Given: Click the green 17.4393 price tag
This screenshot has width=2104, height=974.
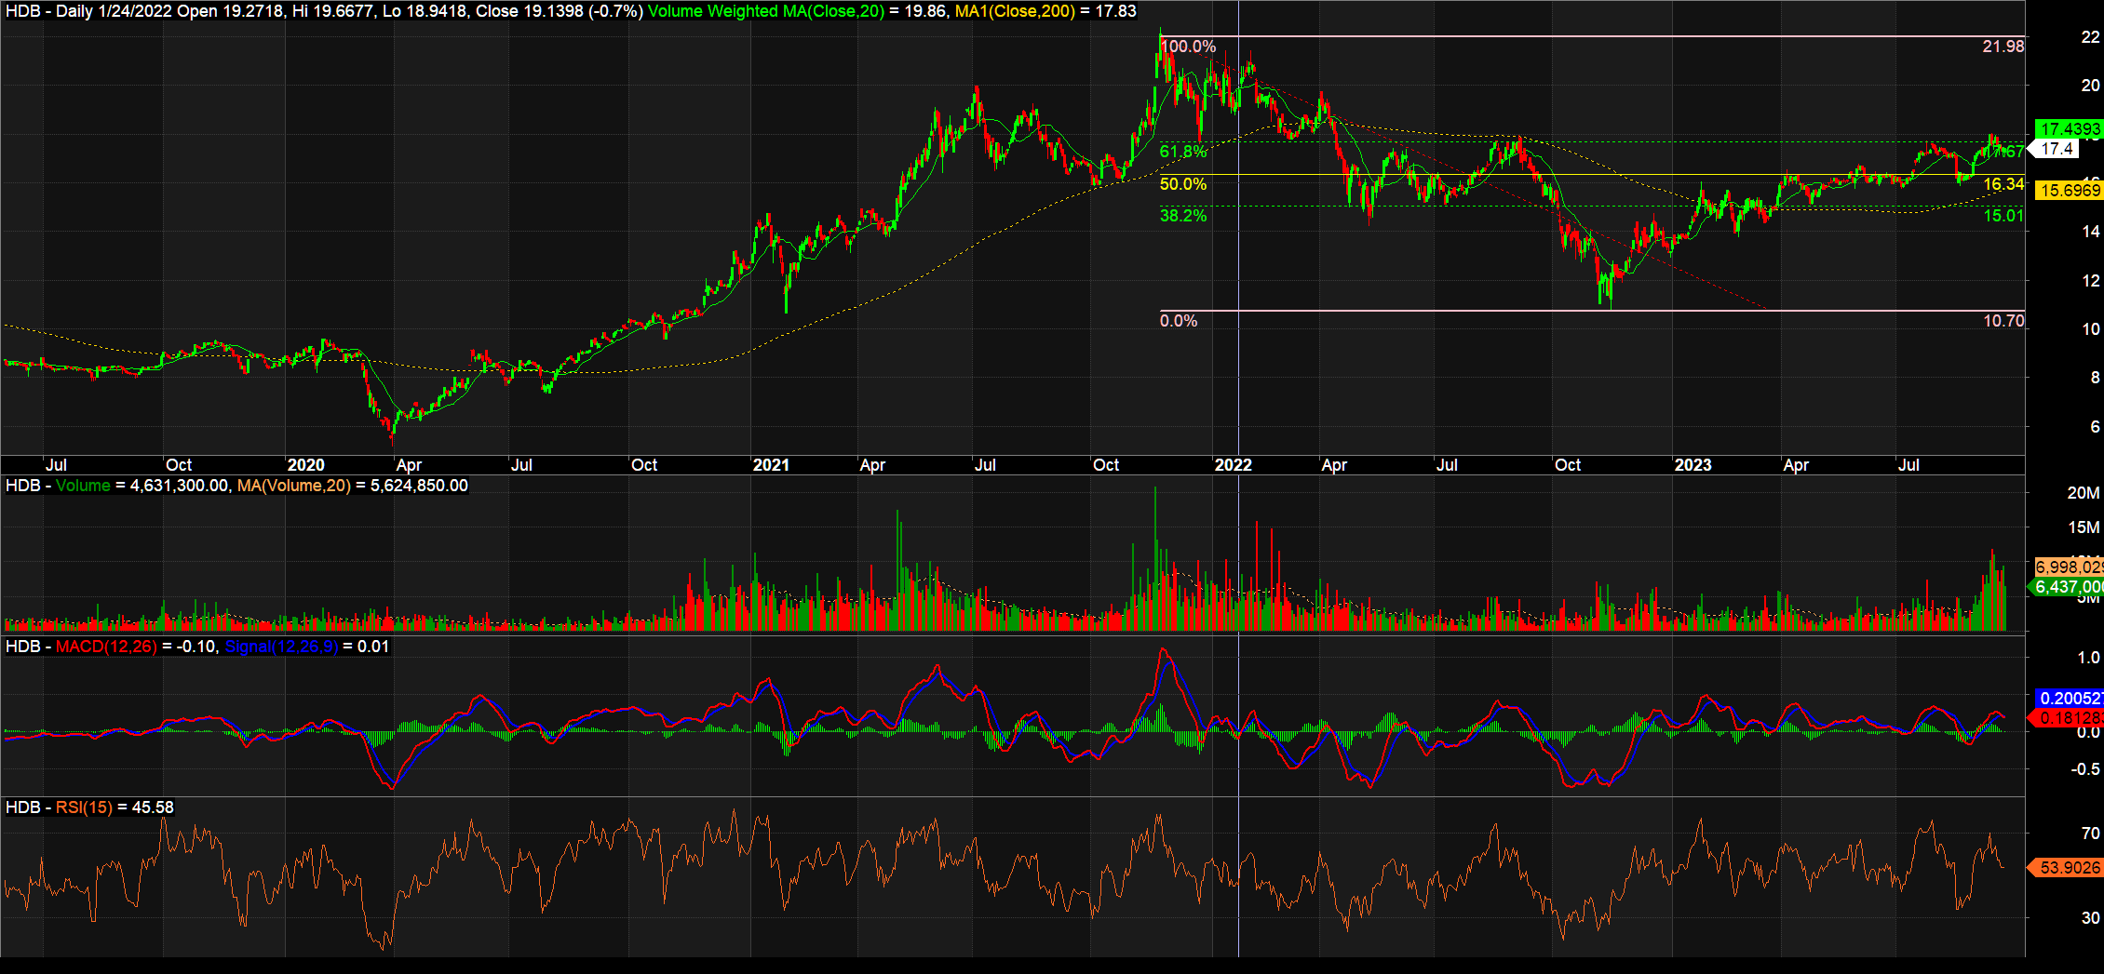Looking at the screenshot, I should point(2070,129).
